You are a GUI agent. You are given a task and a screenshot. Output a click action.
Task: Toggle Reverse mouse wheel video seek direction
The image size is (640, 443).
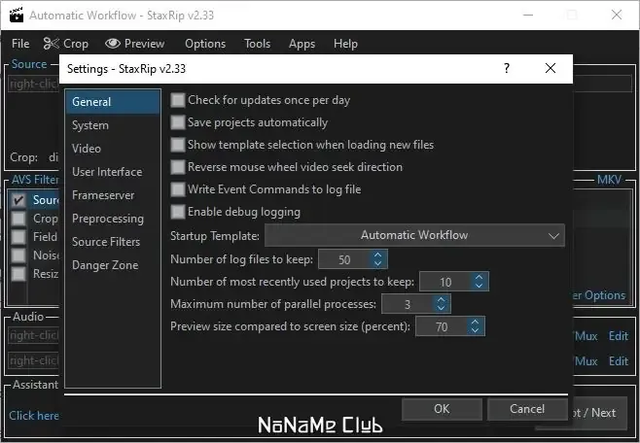coord(178,167)
